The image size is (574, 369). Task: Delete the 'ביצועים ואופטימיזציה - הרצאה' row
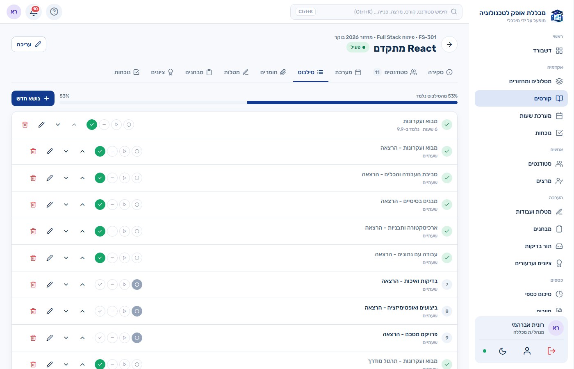point(33,311)
